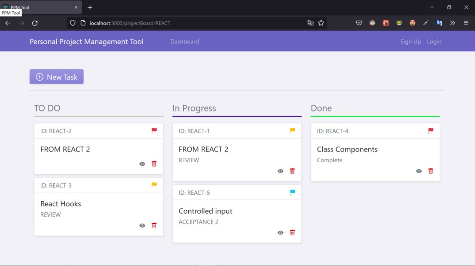Click blue priority flag on REACT-5
The width and height of the screenshot is (475, 266).
[x=292, y=192]
